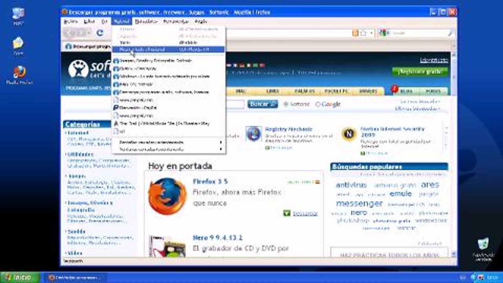
Task: Open the Sonido category link
Action: 76,232
